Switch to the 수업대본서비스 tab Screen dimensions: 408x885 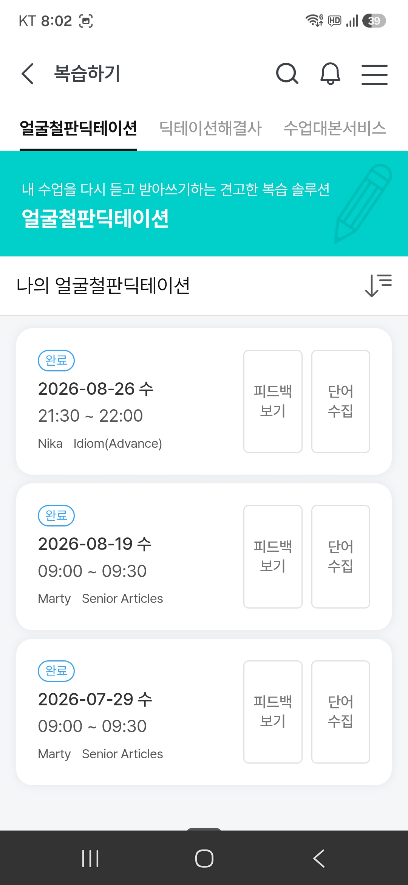tap(335, 128)
